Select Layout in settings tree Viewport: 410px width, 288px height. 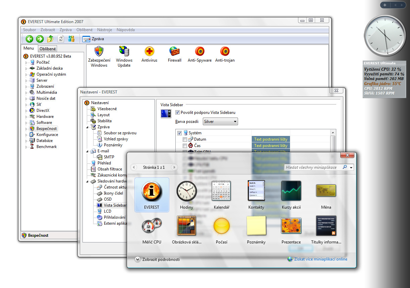click(x=103, y=115)
